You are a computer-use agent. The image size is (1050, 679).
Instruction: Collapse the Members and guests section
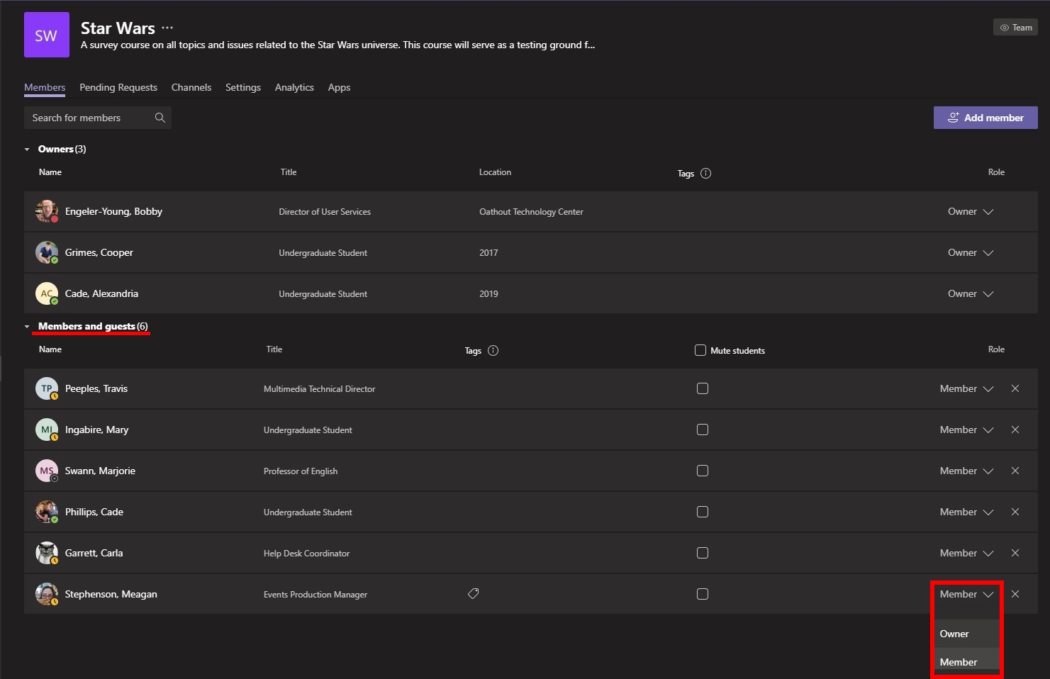click(27, 327)
